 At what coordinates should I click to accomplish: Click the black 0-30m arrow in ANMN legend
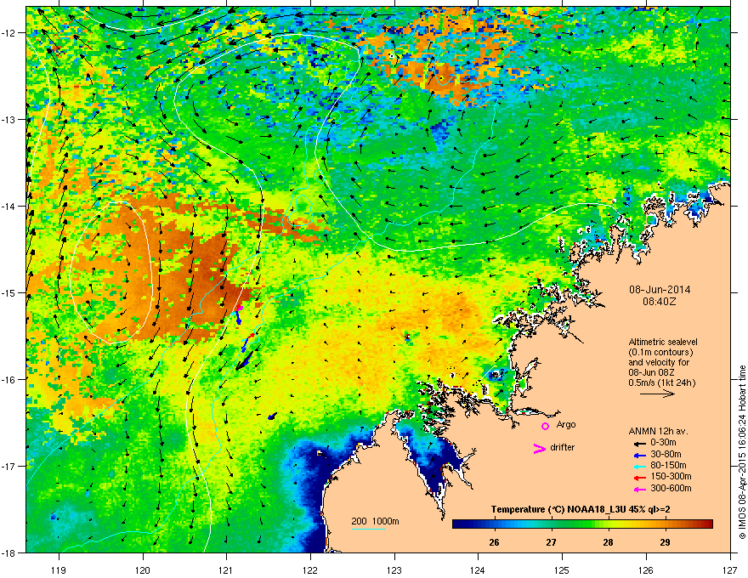638,443
